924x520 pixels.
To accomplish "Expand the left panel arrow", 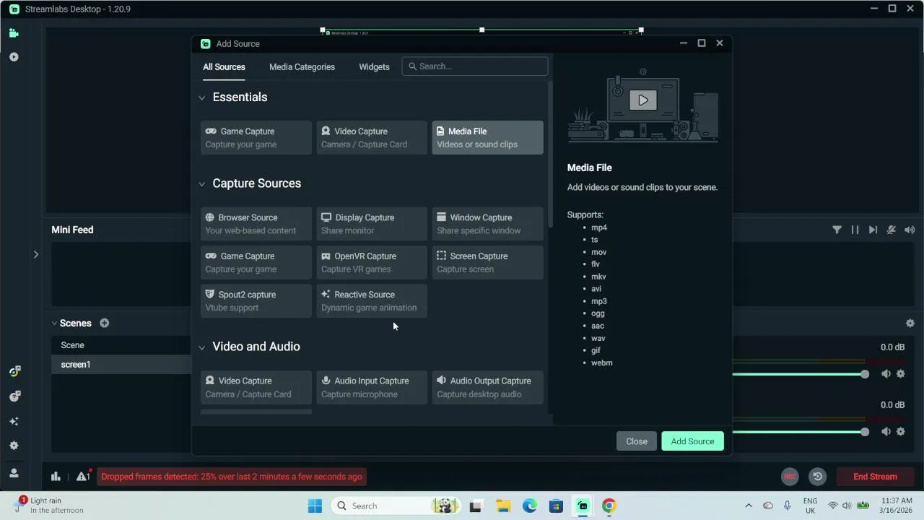I will pos(35,254).
